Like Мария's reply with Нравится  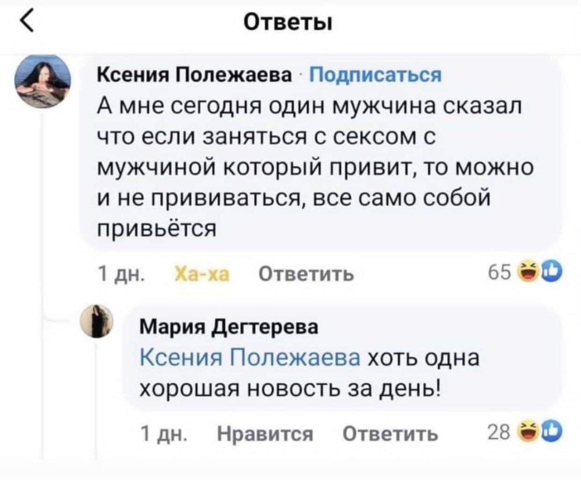(x=265, y=435)
